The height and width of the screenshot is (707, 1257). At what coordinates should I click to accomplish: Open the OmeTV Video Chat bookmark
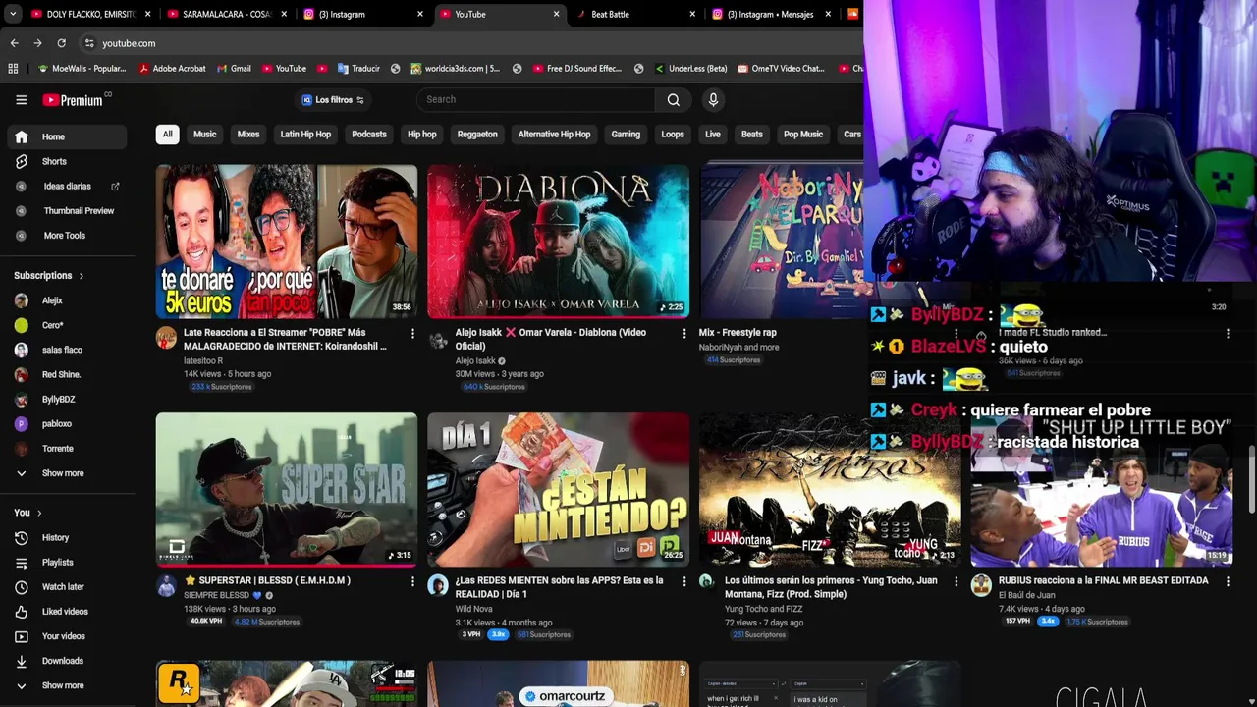[x=780, y=69]
